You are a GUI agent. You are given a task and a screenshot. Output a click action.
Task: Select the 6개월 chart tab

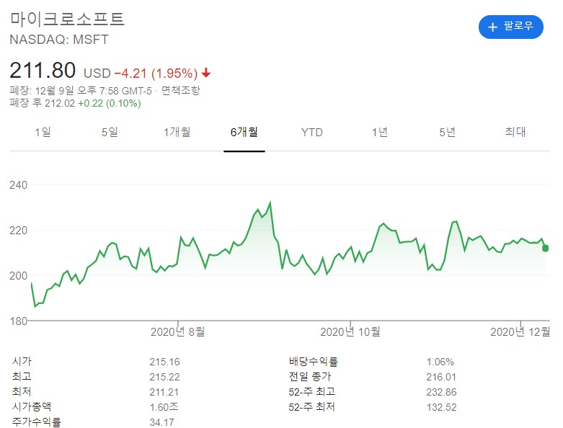[244, 132]
